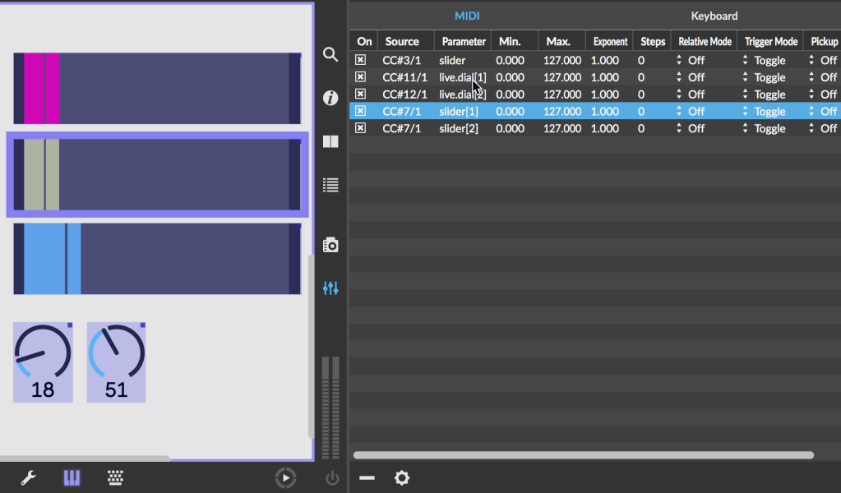Disable the On checkbox for slider[2]
Image resolution: width=841 pixels, height=493 pixels.
pyautogui.click(x=360, y=128)
